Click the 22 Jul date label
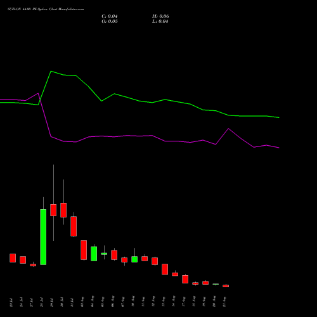 (11, 302)
